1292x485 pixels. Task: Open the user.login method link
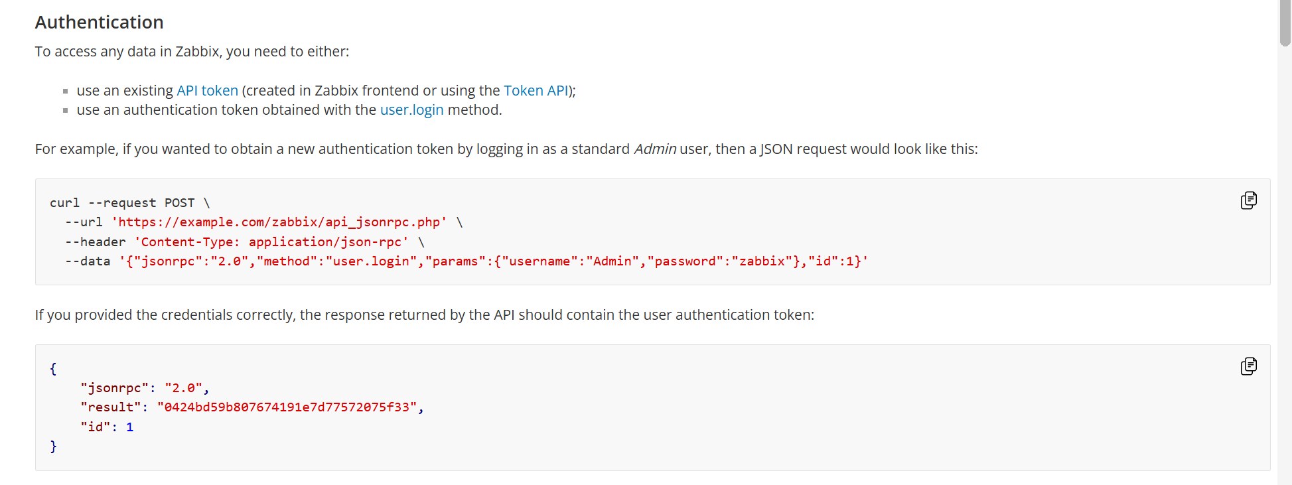pyautogui.click(x=411, y=110)
